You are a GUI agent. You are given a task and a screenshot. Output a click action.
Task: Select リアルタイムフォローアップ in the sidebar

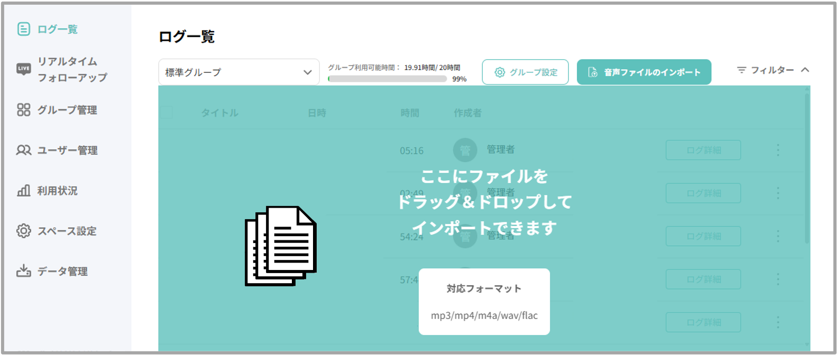pos(72,69)
